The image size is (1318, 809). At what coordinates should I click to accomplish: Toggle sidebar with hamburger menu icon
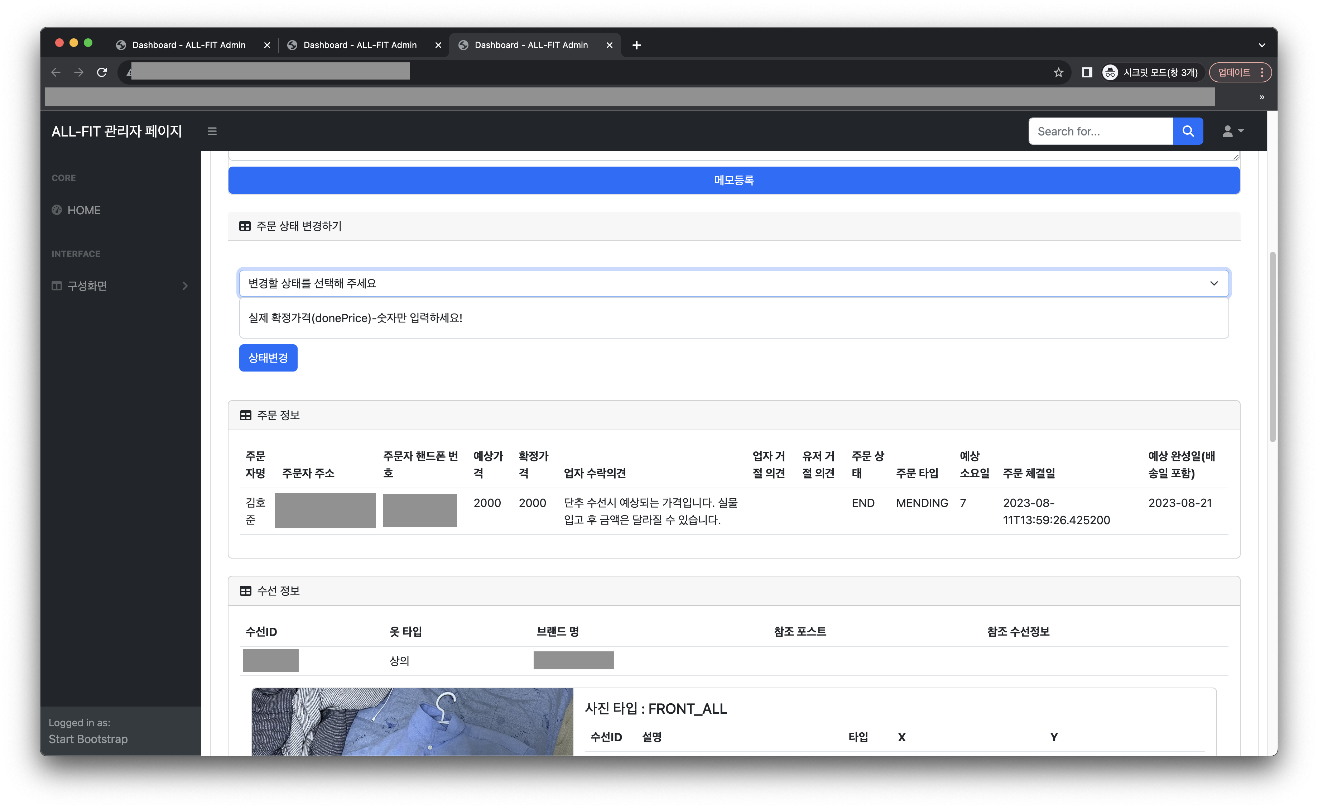pyautogui.click(x=212, y=131)
